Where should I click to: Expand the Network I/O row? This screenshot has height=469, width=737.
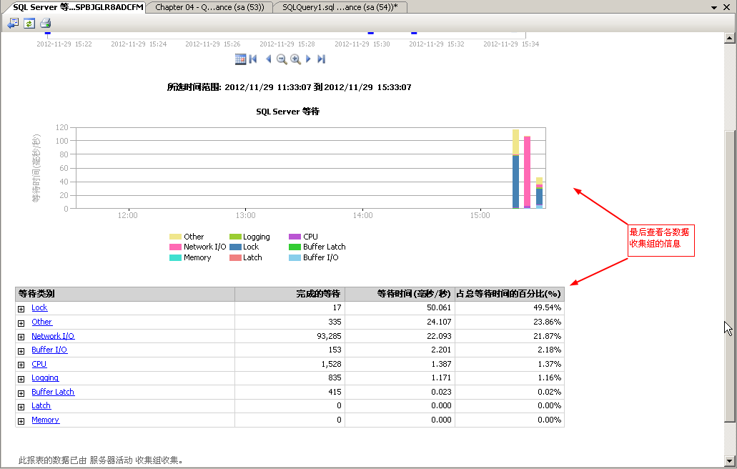tap(21, 337)
